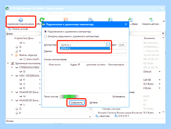Click the properties panel scroll-down arrow
Screen dimensions: 171x129
pyautogui.click(x=163, y=112)
